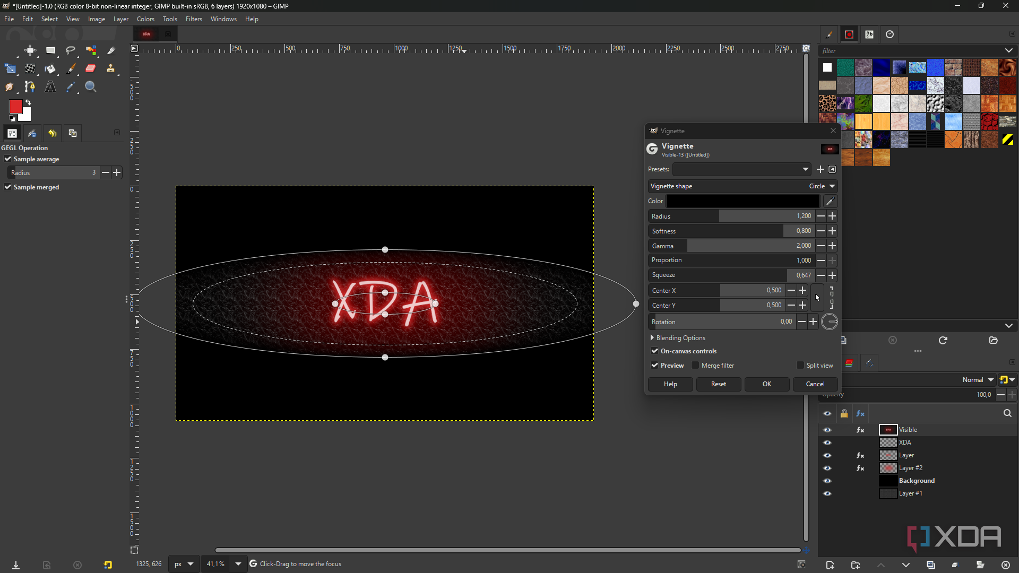Select the Bucket Fill tool
Screen dimensions: 1019x573
[50, 69]
